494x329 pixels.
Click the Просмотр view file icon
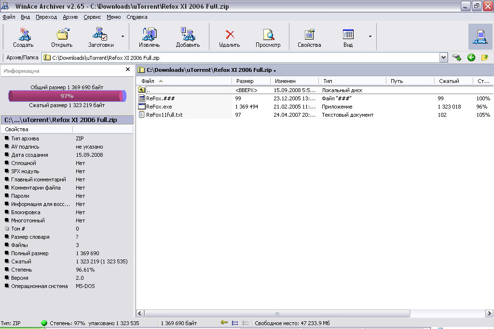pyautogui.click(x=268, y=34)
